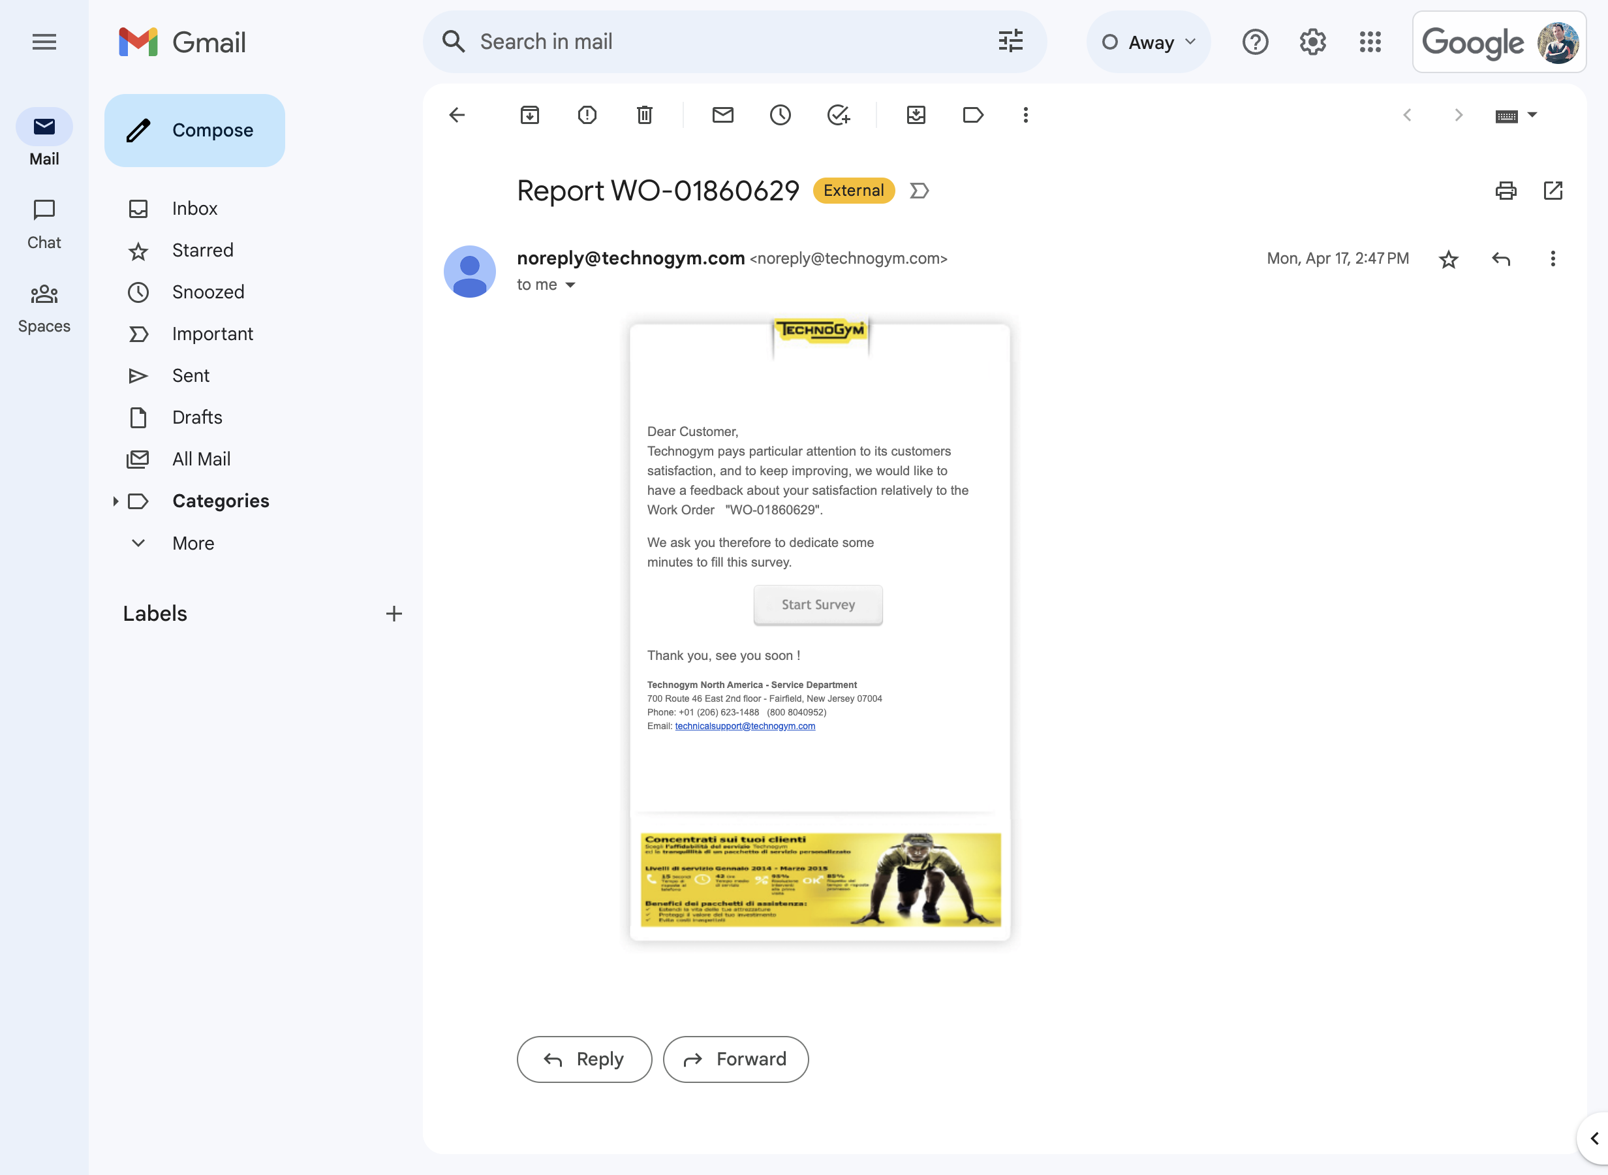Report this message as spam
Screen dimensions: 1608x1175
587,116
